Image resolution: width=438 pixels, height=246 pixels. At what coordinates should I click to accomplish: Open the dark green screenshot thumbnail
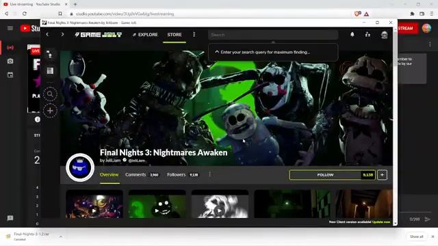[x=292, y=204]
